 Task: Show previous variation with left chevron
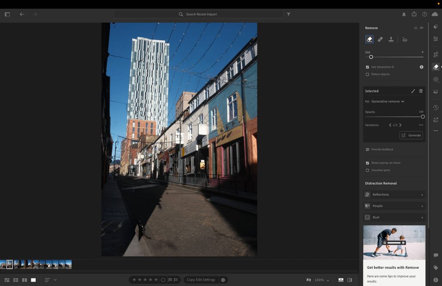(390, 125)
